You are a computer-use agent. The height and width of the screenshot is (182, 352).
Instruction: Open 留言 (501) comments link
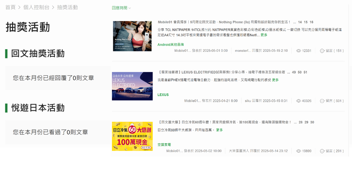[x=335, y=101]
